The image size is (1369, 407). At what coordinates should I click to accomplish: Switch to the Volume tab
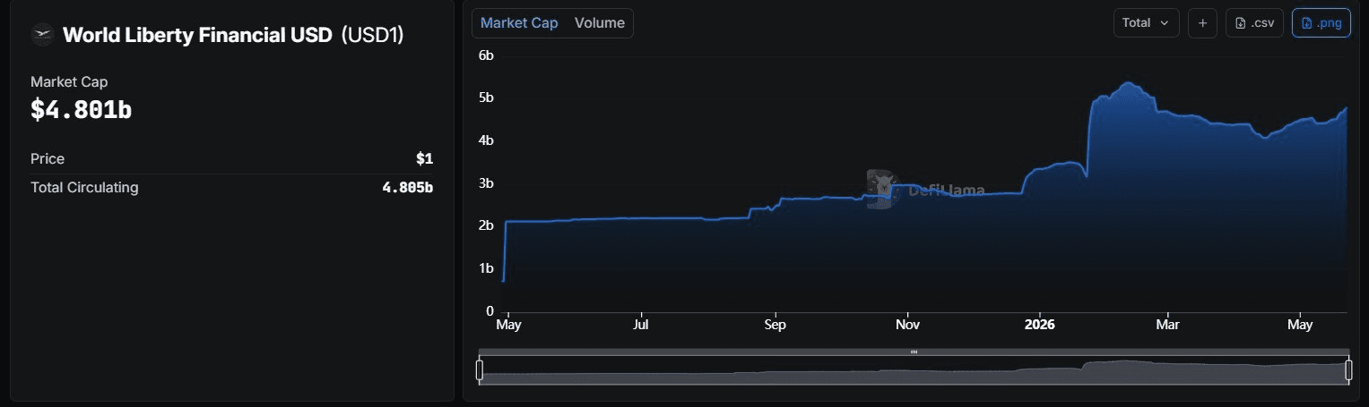[600, 23]
